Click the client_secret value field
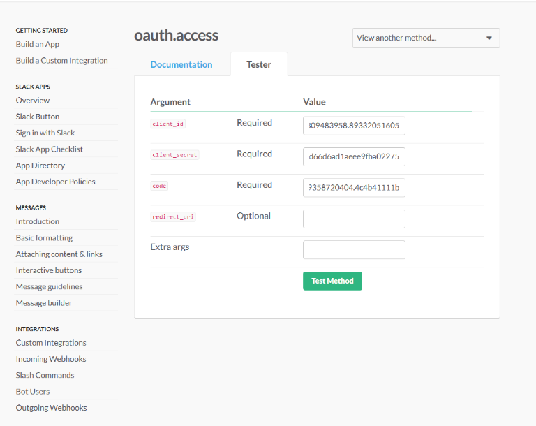This screenshot has height=426, width=536. (x=354, y=156)
